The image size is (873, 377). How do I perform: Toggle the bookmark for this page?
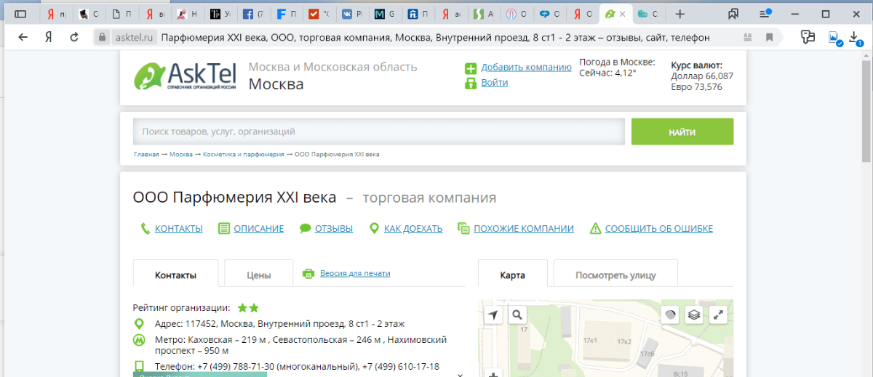tap(769, 37)
